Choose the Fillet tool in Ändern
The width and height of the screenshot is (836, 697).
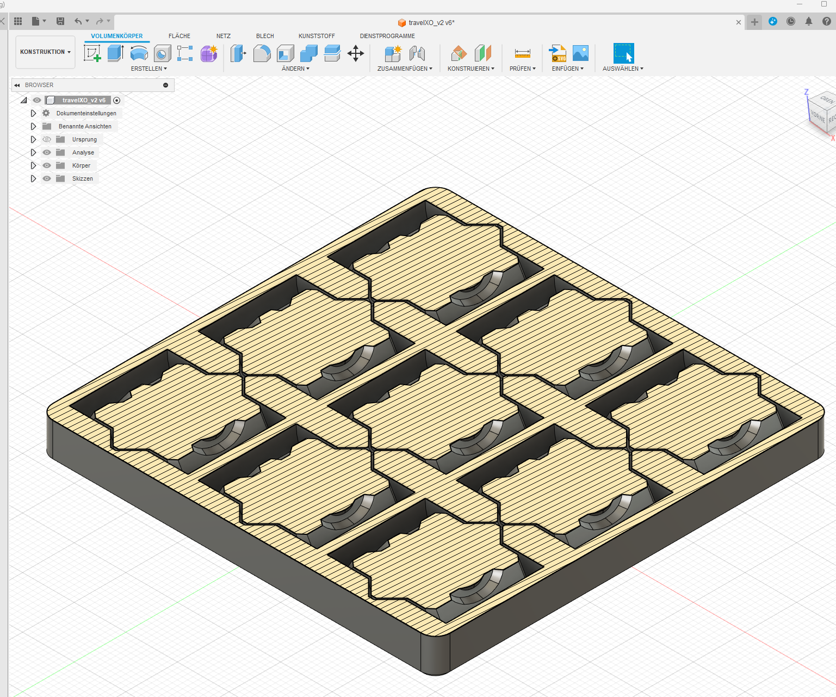(x=262, y=53)
